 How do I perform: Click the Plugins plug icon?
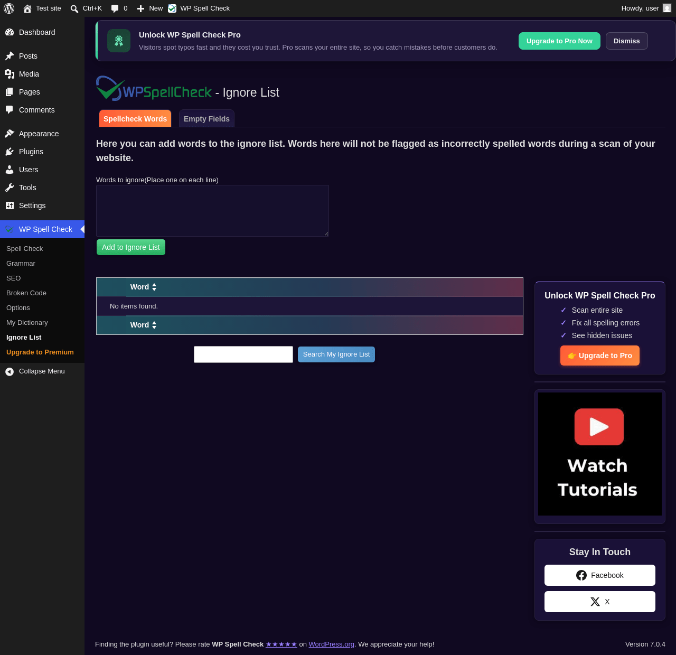coord(10,152)
